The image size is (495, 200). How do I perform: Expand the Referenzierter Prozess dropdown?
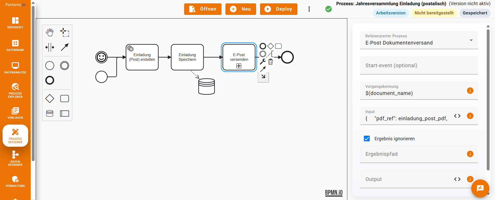(471, 40)
